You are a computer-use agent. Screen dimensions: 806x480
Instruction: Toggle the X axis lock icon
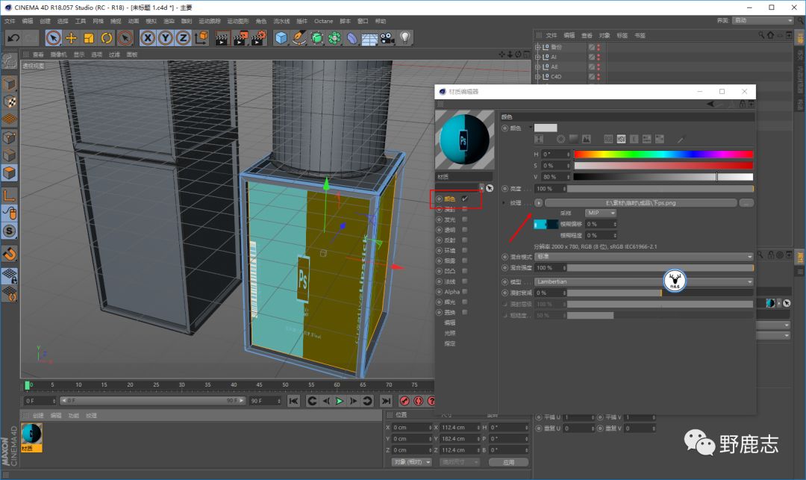[x=148, y=38]
